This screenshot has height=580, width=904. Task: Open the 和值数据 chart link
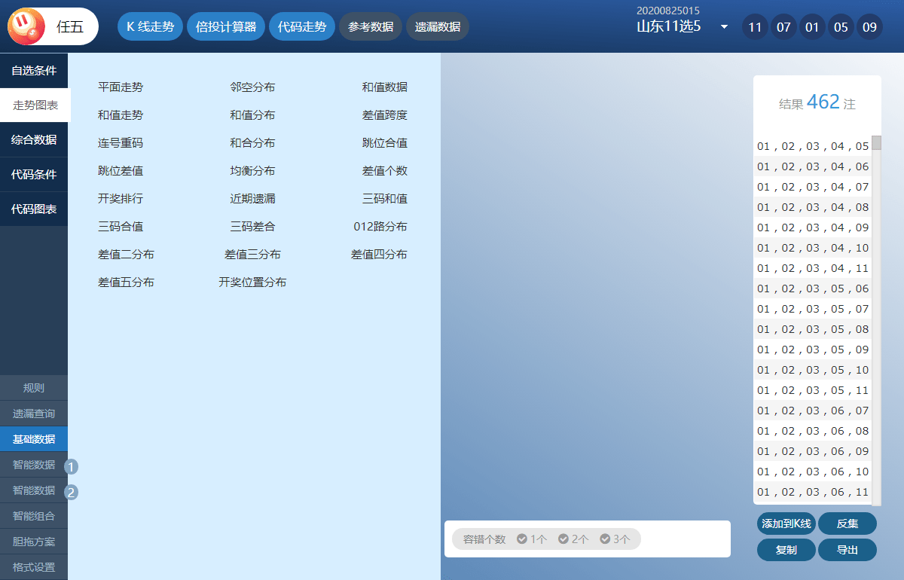coord(385,87)
